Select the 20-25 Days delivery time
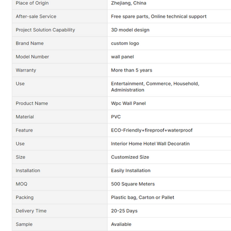231x231 pixels. click(x=124, y=211)
